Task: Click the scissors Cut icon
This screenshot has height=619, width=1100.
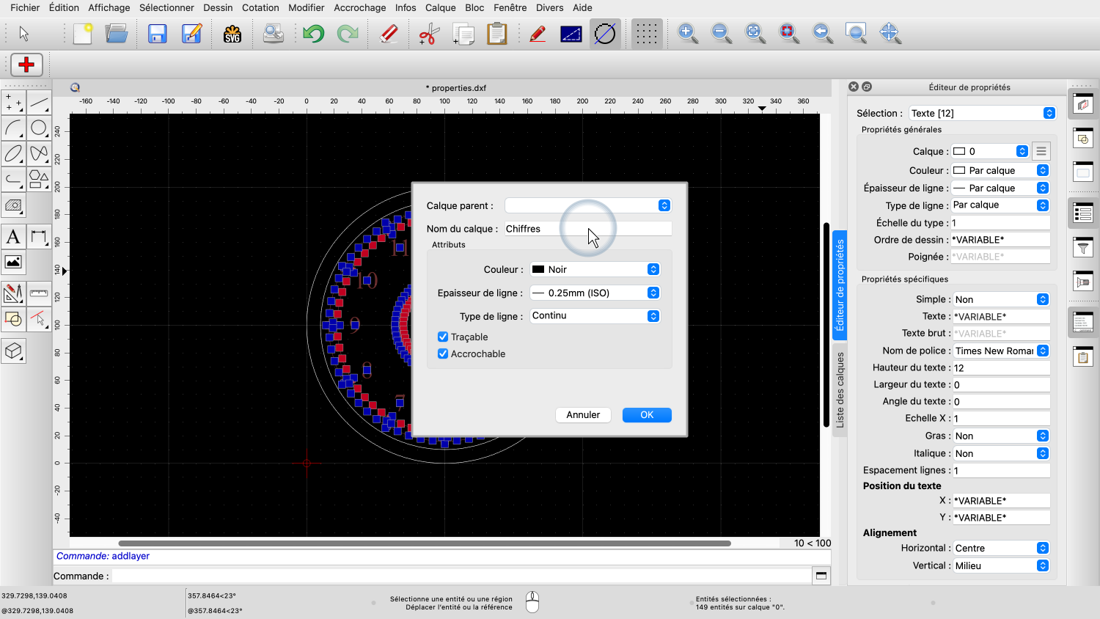Action: 428,34
